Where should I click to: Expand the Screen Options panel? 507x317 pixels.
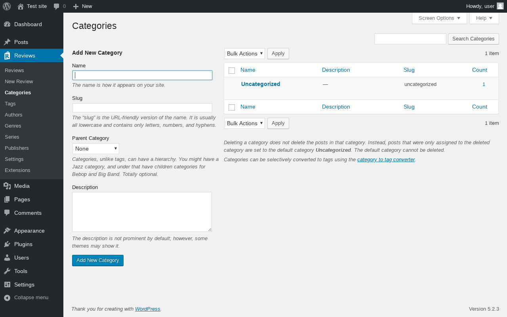pos(439,18)
